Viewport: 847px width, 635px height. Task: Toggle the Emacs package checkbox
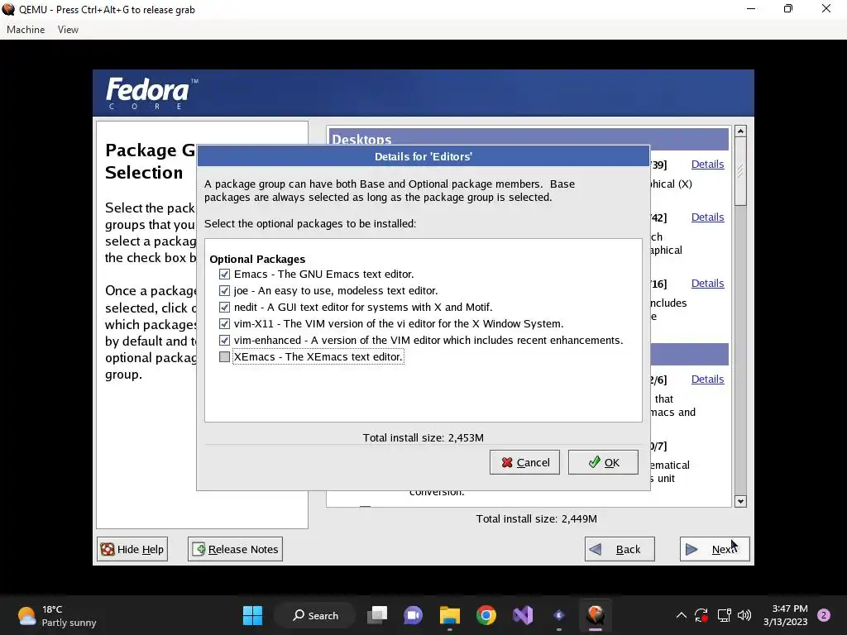click(224, 275)
